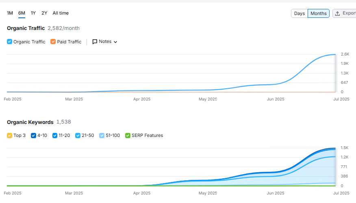Show the All time range

(x=61, y=13)
